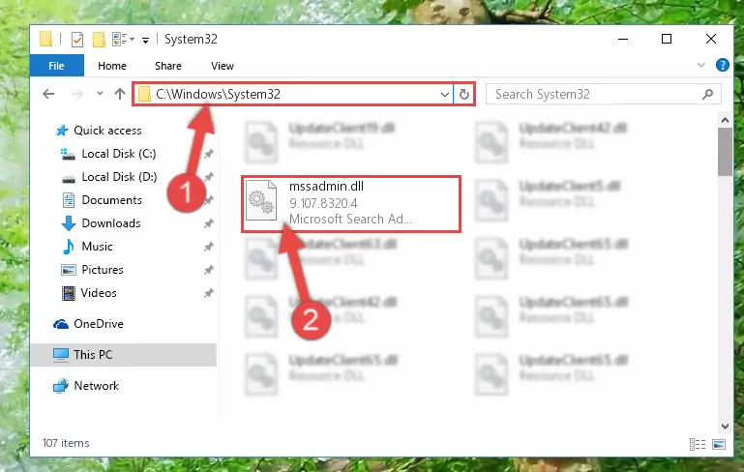Click the New folder quick access icon

[x=99, y=40]
